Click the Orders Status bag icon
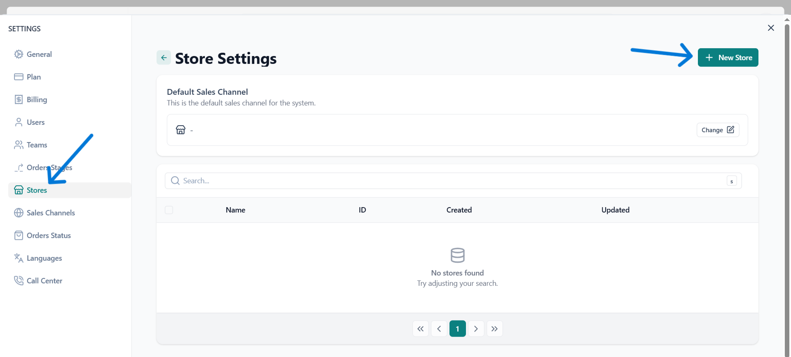Image resolution: width=791 pixels, height=357 pixels. tap(19, 236)
